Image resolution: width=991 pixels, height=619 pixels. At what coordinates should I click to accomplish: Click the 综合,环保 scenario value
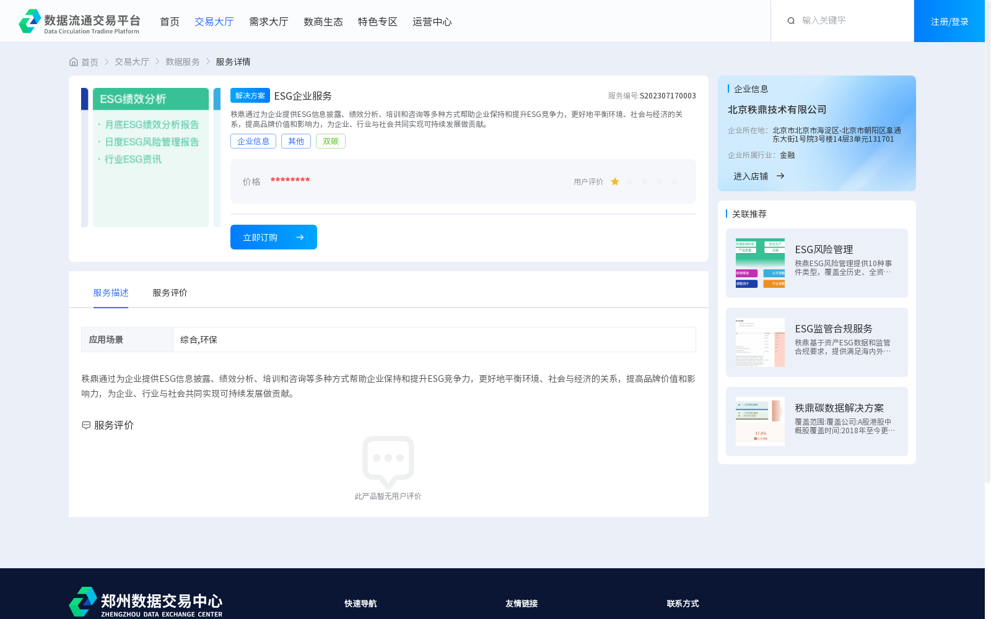click(x=199, y=340)
